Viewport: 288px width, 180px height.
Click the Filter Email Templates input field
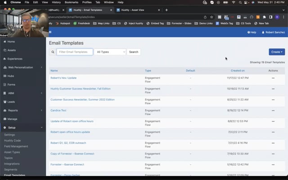[x=75, y=52]
